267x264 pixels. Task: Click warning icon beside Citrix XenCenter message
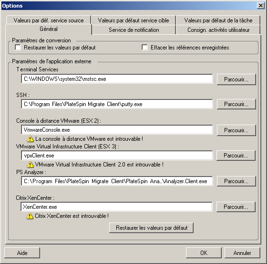(30, 216)
